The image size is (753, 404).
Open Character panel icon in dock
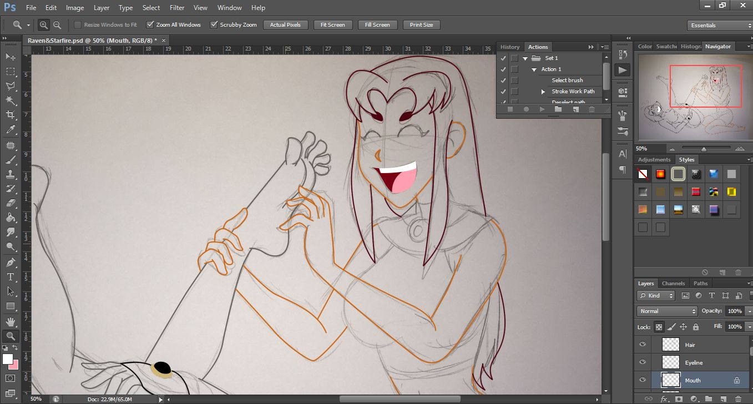coord(623,154)
